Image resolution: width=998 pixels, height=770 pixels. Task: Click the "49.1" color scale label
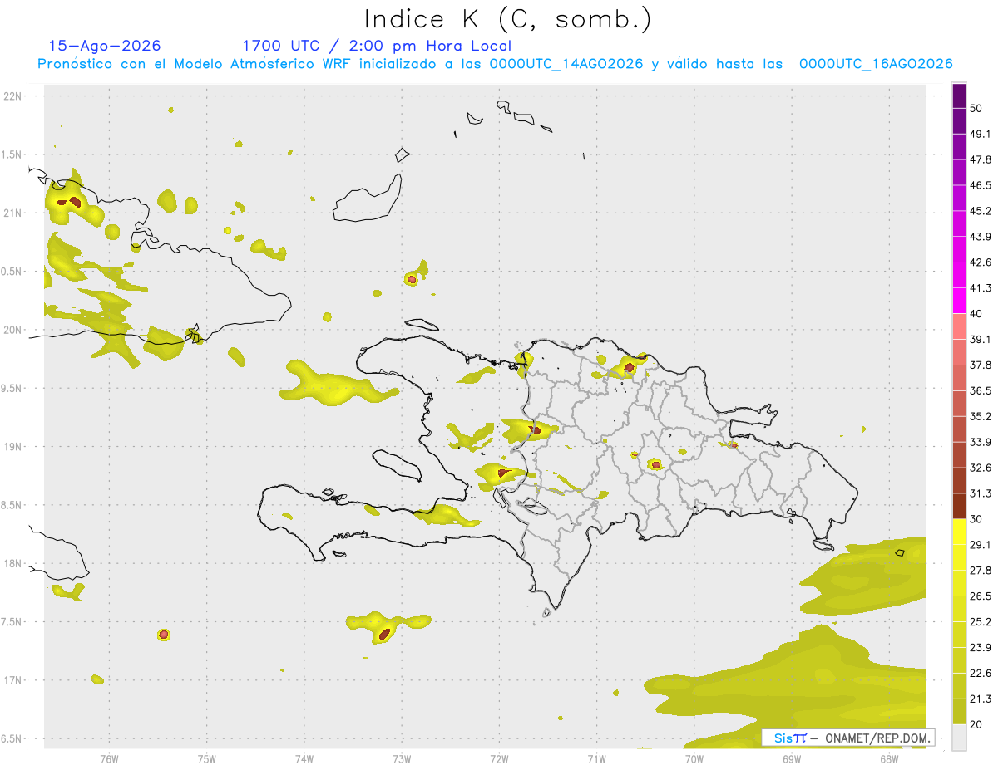[x=981, y=135]
